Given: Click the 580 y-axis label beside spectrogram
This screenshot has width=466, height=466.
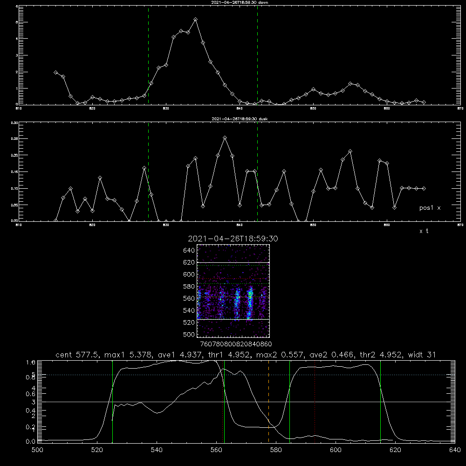Looking at the screenshot, I should pos(189,287).
